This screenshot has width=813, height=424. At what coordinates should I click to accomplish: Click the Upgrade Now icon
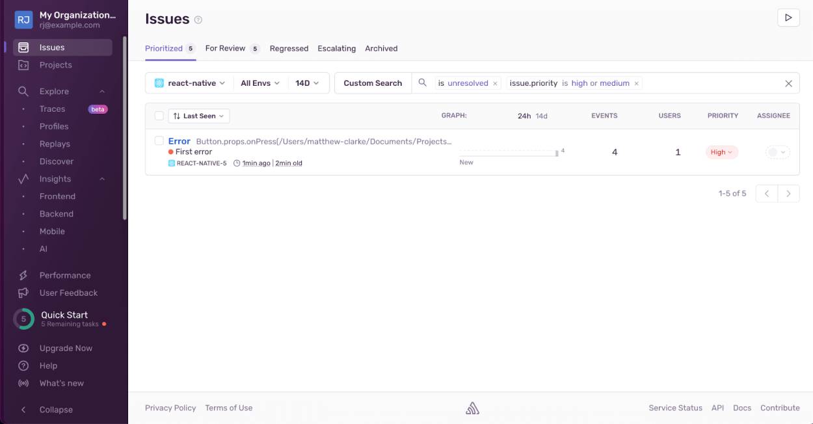pos(23,348)
